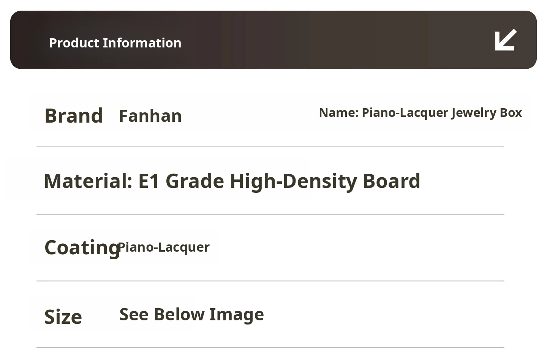Click the word "Image" in Size row

[236, 315]
